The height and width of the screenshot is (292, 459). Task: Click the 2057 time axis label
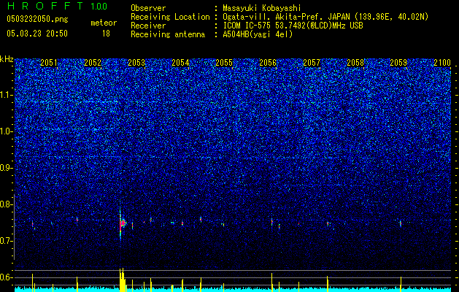point(312,63)
